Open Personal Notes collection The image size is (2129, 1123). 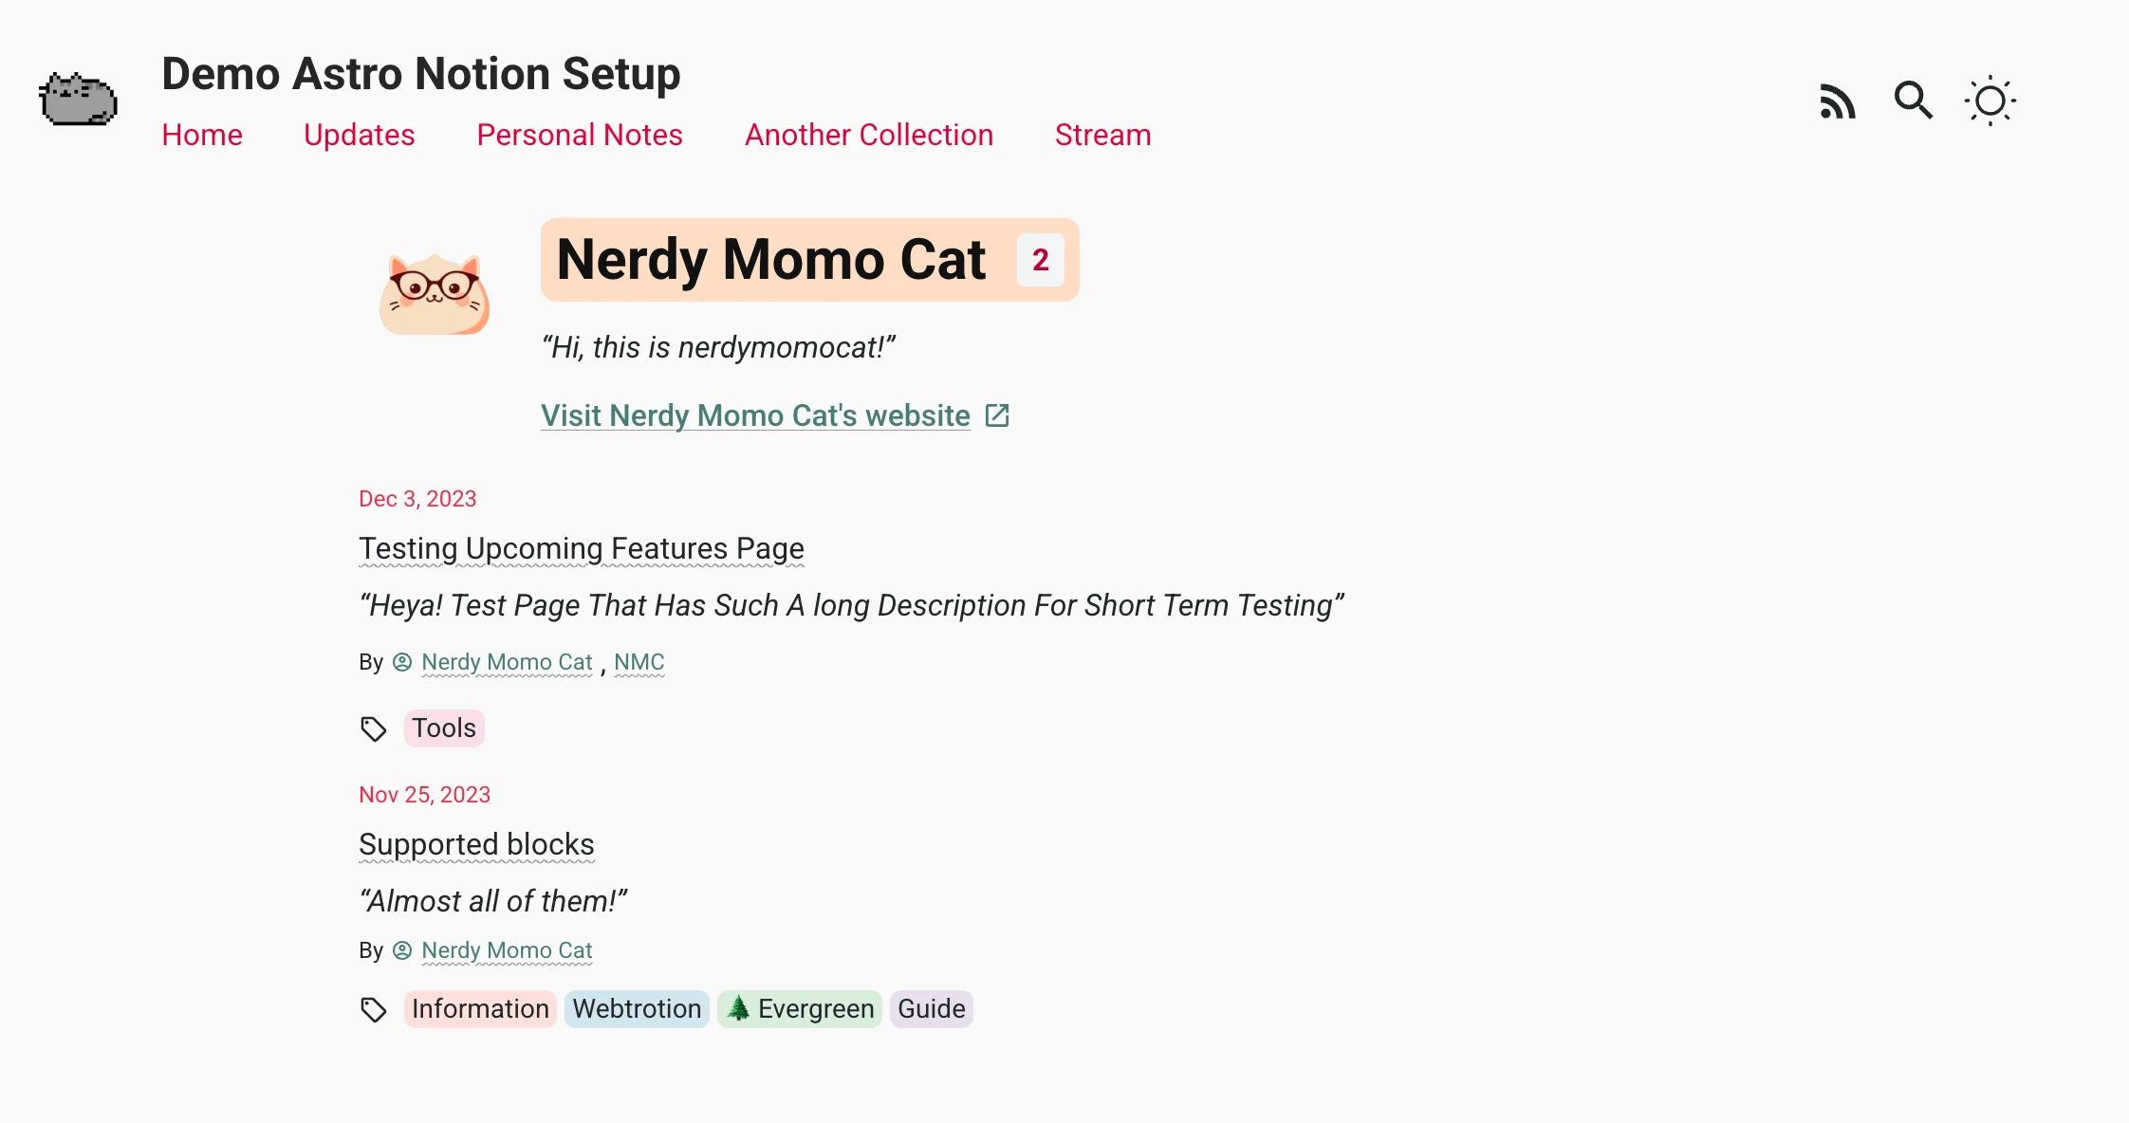(x=580, y=135)
